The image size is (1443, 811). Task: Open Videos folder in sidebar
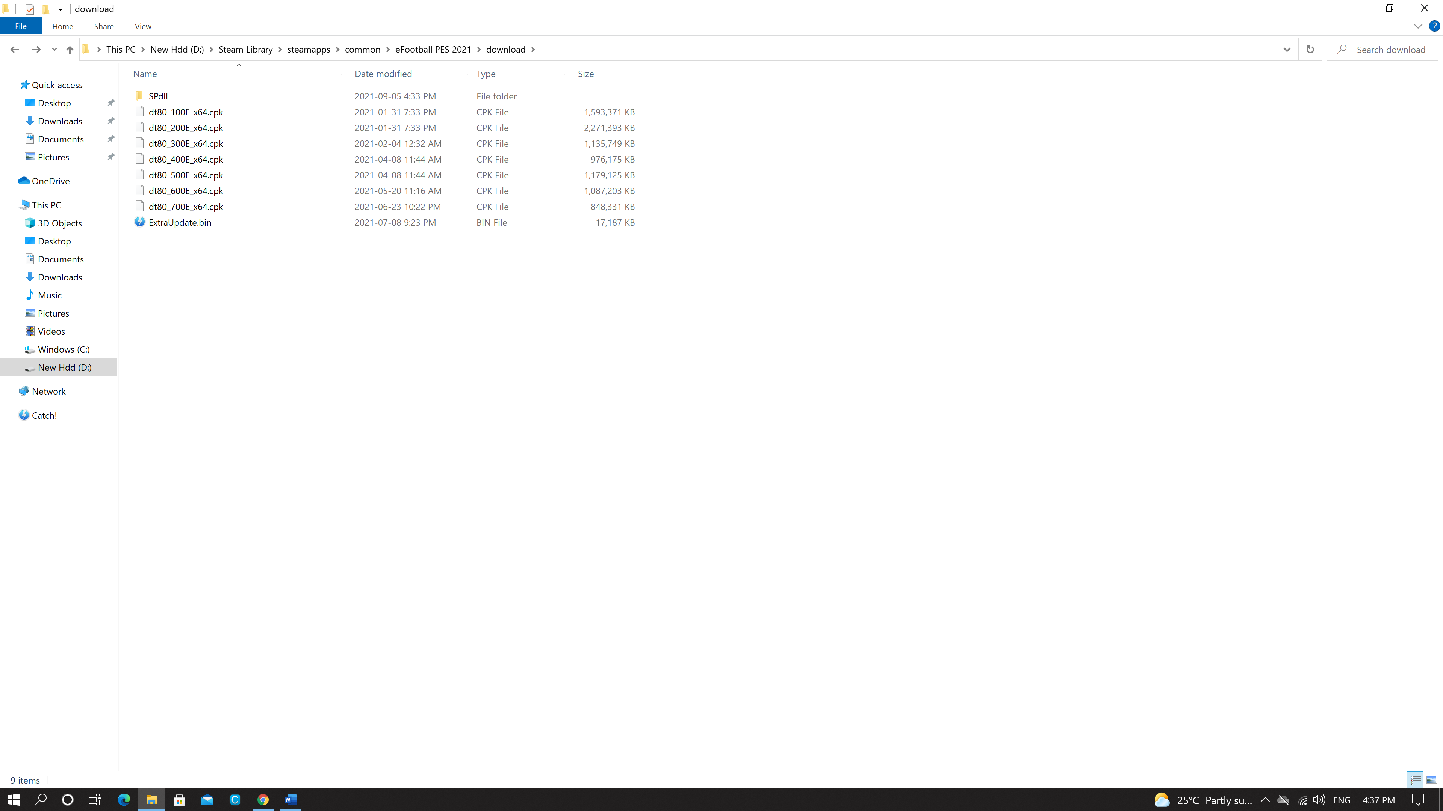pos(51,331)
